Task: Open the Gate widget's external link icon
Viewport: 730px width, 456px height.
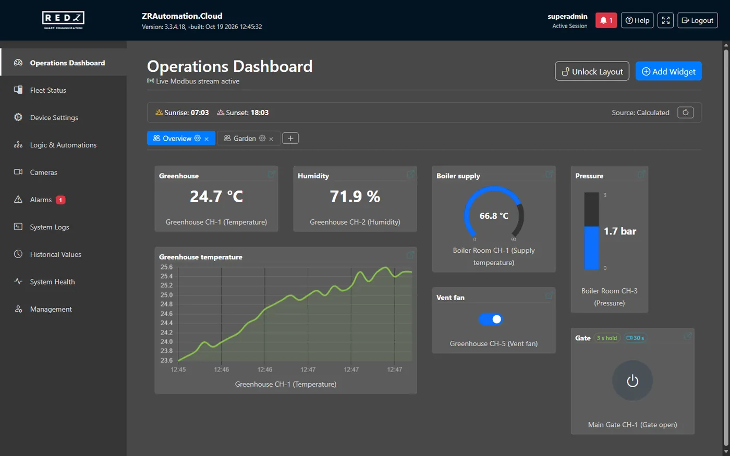Action: coord(688,336)
